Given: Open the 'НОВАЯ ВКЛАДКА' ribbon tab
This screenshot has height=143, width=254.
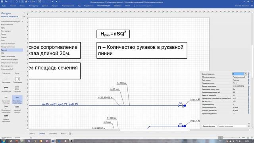Looking at the screenshot, I should pyautogui.click(x=104, y=6).
